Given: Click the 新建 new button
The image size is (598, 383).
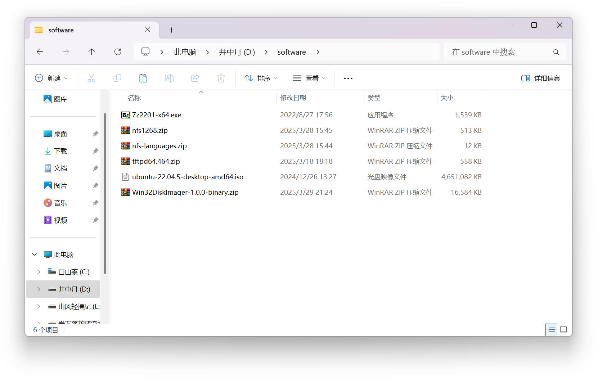Looking at the screenshot, I should pyautogui.click(x=51, y=78).
